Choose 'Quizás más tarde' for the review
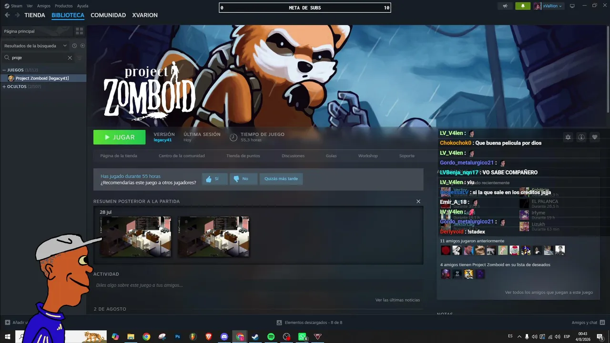610x343 pixels. (x=281, y=179)
